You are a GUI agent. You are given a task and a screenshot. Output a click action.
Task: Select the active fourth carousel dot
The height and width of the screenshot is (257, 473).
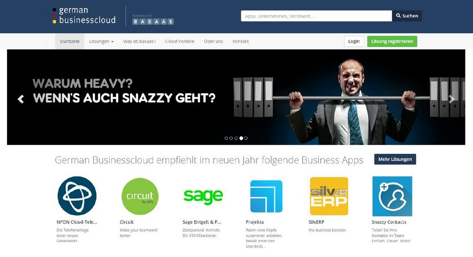[241, 138]
